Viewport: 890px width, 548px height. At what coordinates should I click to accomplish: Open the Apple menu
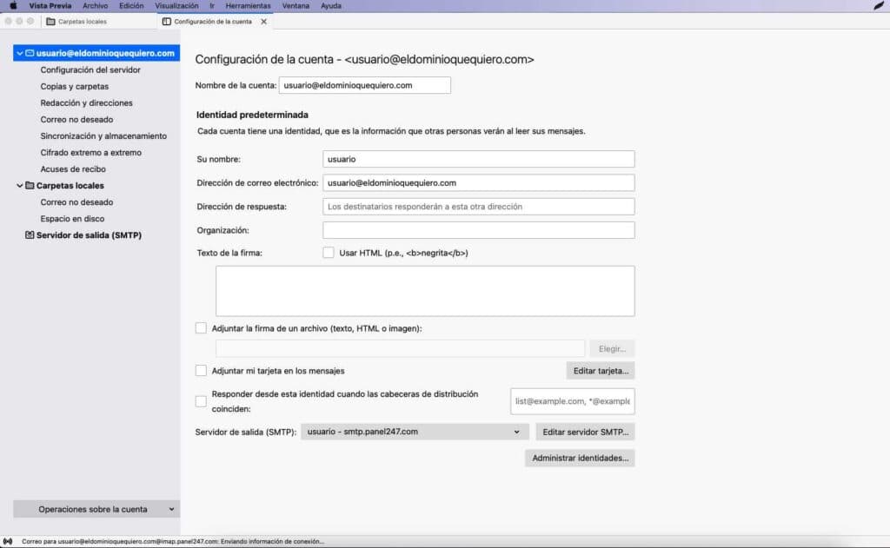click(x=13, y=5)
